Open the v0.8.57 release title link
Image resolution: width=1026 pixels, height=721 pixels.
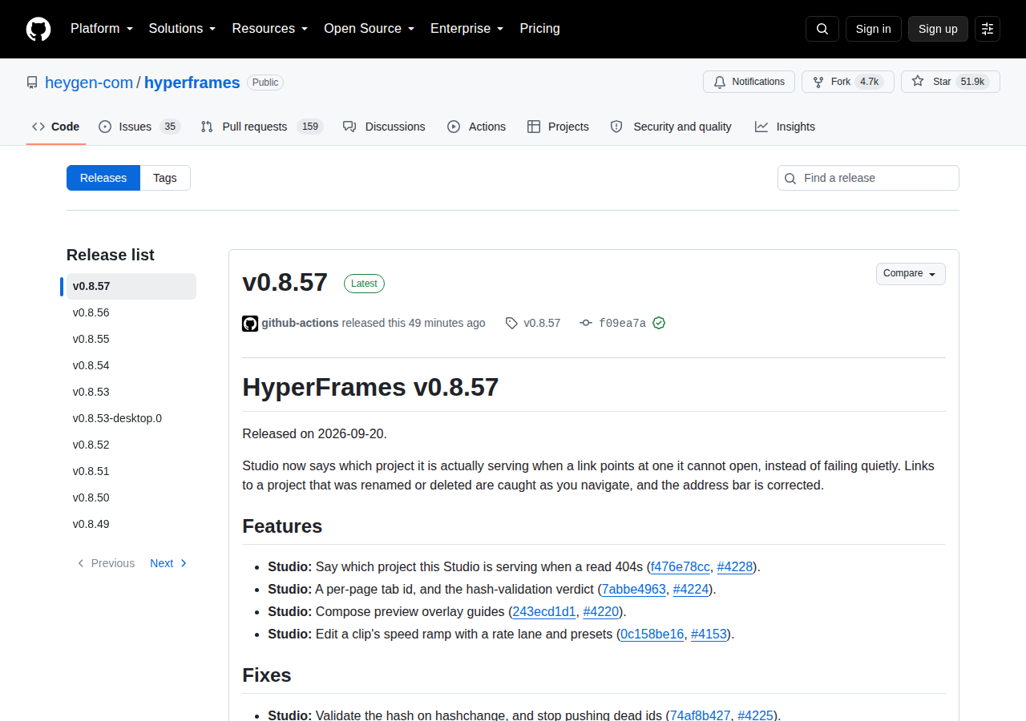pos(285,282)
